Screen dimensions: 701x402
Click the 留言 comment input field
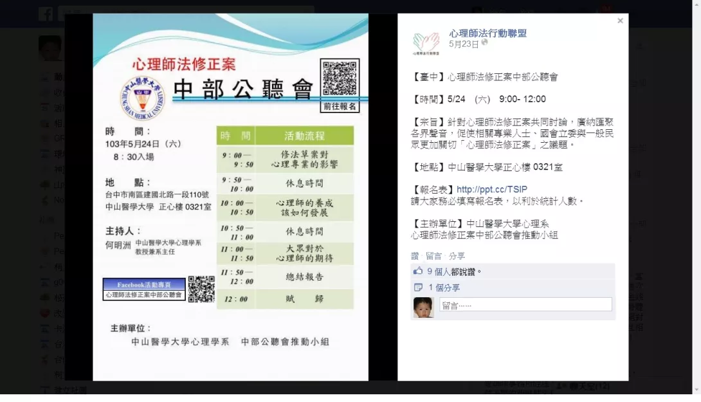coord(525,304)
